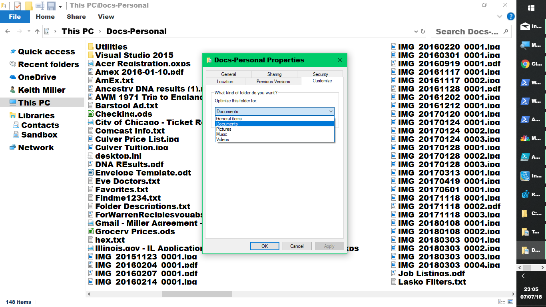Show hidden tray icons with the taskbar chevron
546x307 pixels.
[523, 276]
